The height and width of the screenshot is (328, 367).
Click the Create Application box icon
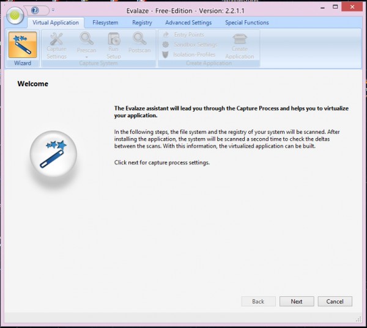239,39
